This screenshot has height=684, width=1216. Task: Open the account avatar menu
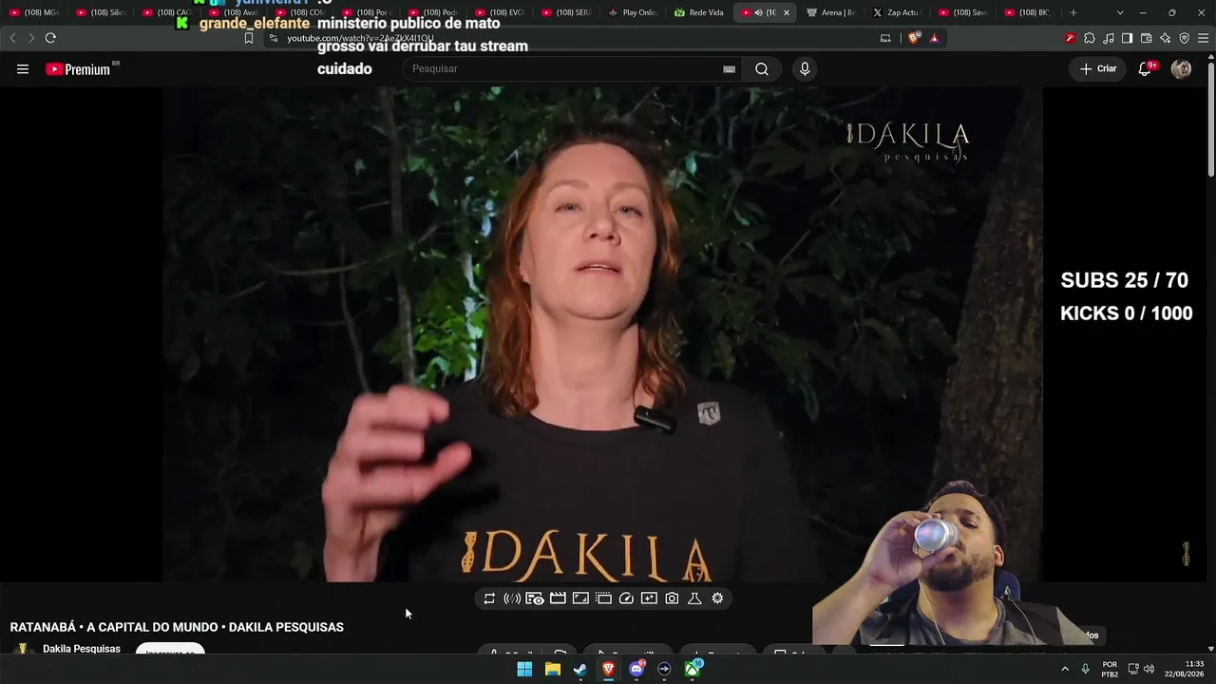tap(1181, 68)
